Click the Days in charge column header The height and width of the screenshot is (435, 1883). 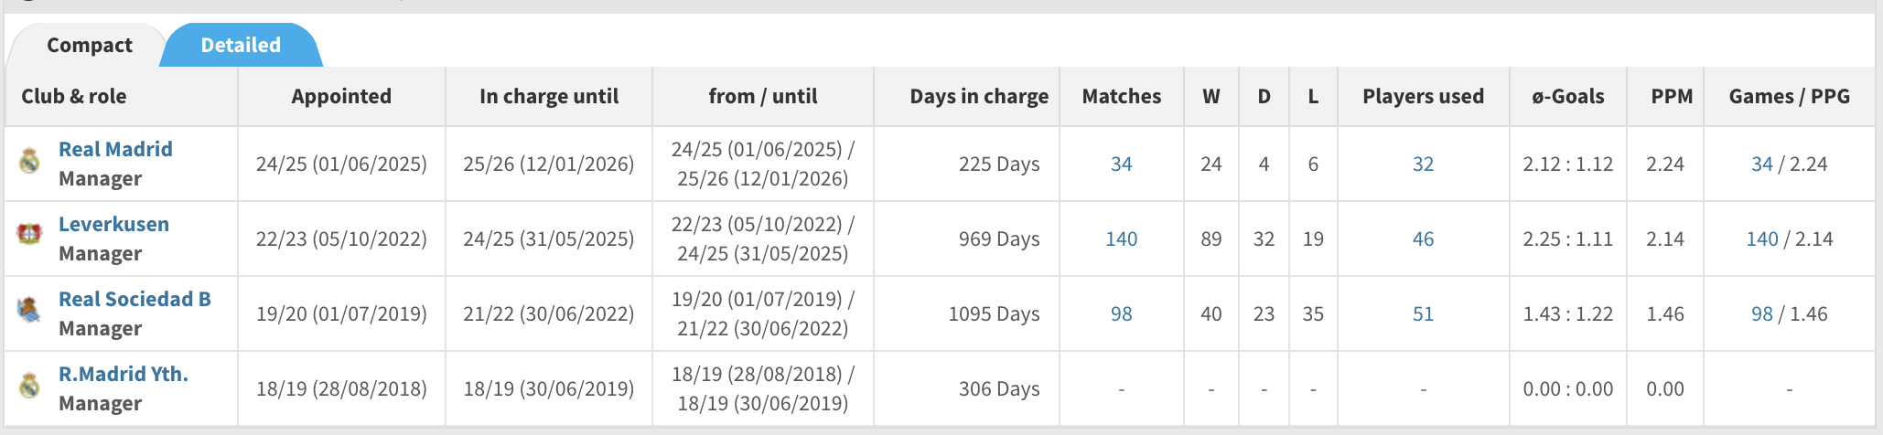978,97
